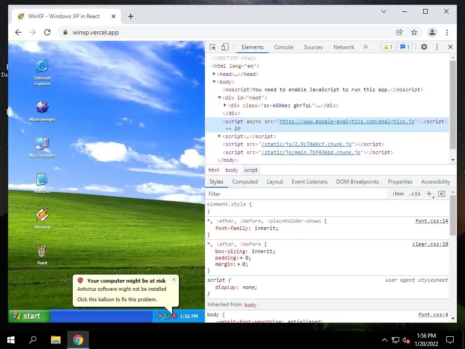Screen dimensions: 465x349
Task: Open Paint desktop icon
Action: point(42,255)
